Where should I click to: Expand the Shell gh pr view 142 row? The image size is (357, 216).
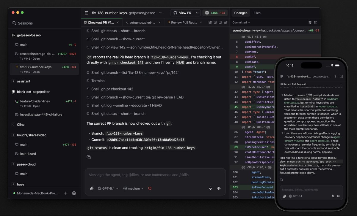pos(155,47)
